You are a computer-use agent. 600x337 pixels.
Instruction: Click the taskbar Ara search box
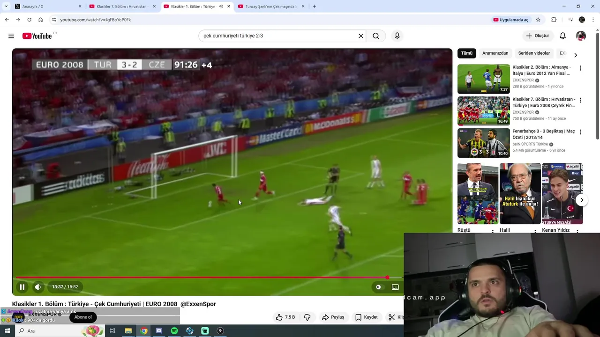pyautogui.click(x=60, y=331)
